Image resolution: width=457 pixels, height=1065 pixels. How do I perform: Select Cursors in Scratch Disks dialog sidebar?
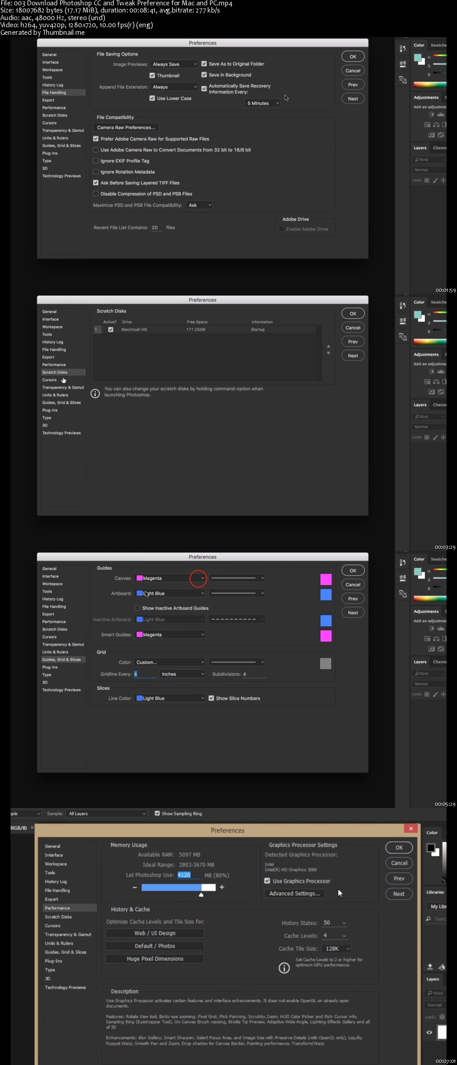tap(50, 380)
